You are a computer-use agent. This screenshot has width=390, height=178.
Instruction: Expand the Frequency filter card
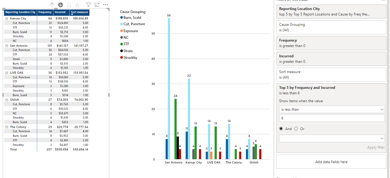(x=331, y=43)
